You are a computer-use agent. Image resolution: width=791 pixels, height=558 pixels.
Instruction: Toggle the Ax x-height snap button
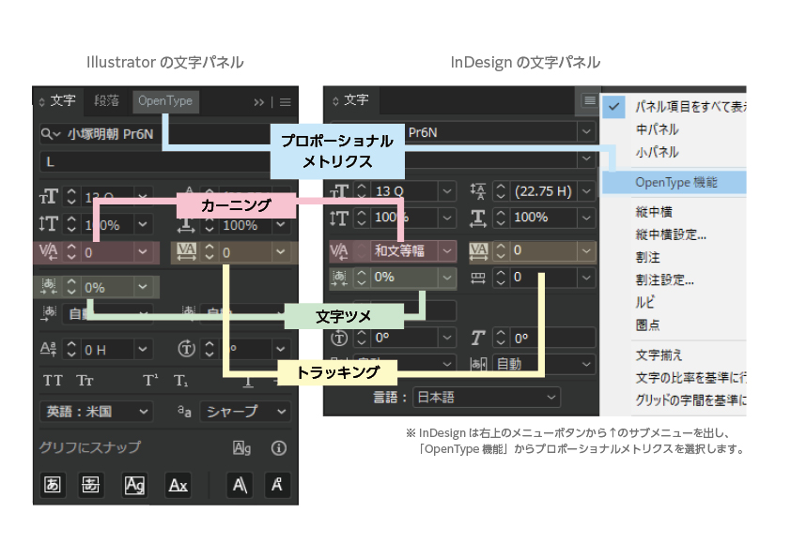click(178, 485)
